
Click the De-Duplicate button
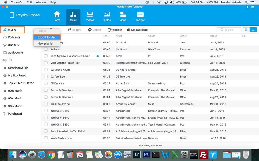tap(138, 30)
